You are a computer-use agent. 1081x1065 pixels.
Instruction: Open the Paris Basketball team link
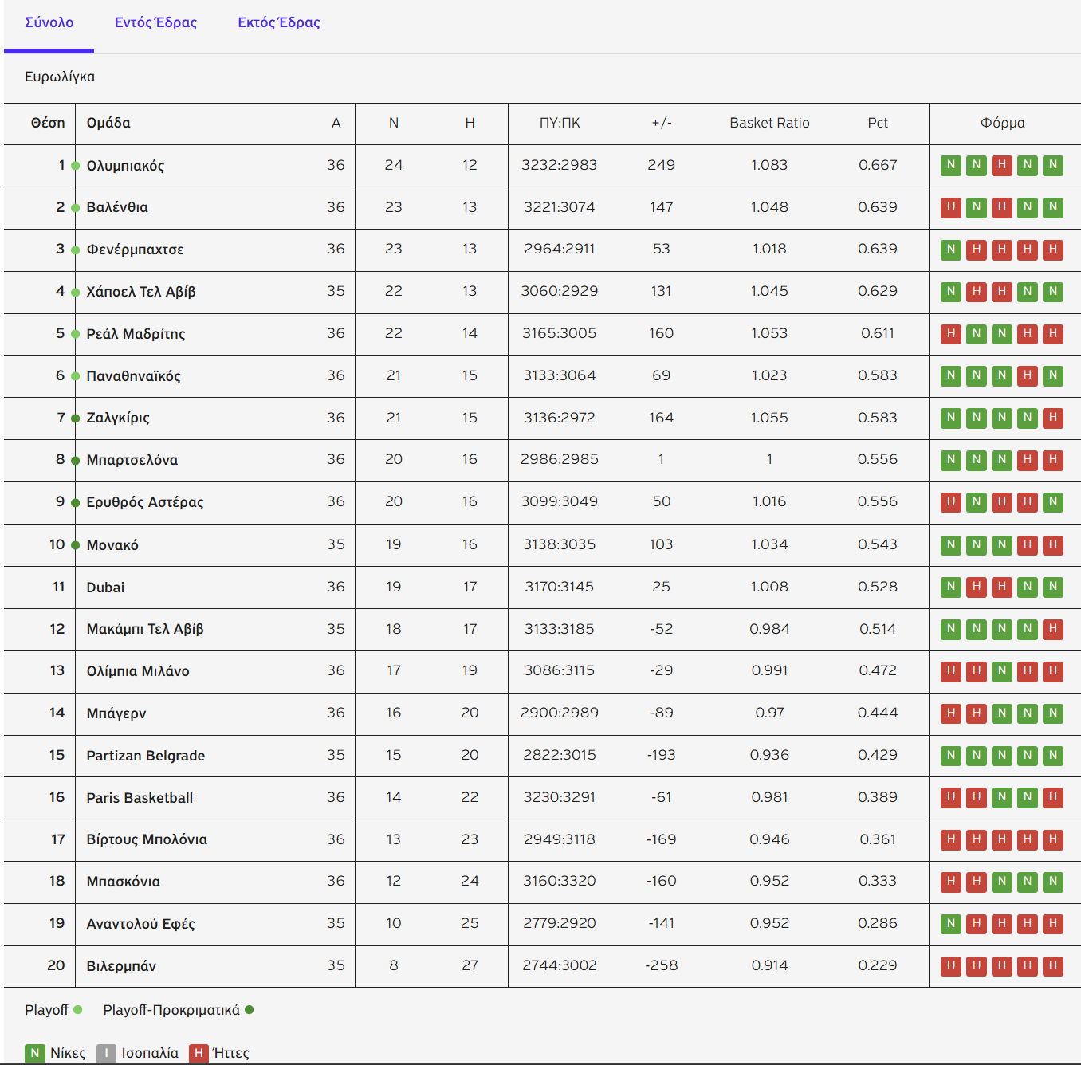140,798
